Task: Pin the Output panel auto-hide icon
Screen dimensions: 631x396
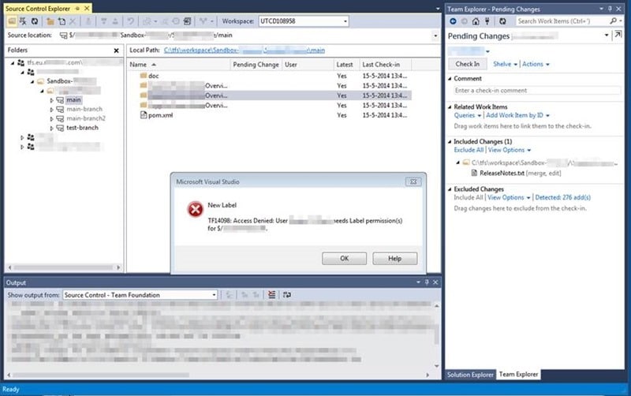Action: tap(427, 282)
